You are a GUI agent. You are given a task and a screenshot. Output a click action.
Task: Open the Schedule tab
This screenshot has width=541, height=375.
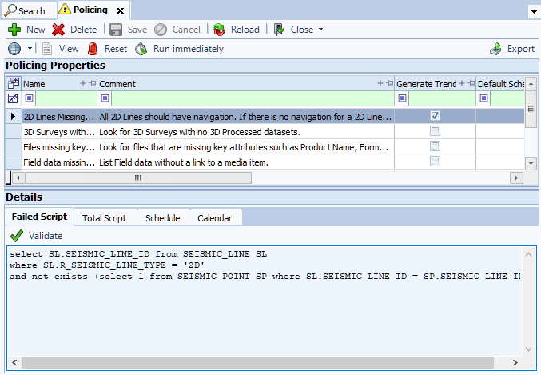(x=163, y=218)
